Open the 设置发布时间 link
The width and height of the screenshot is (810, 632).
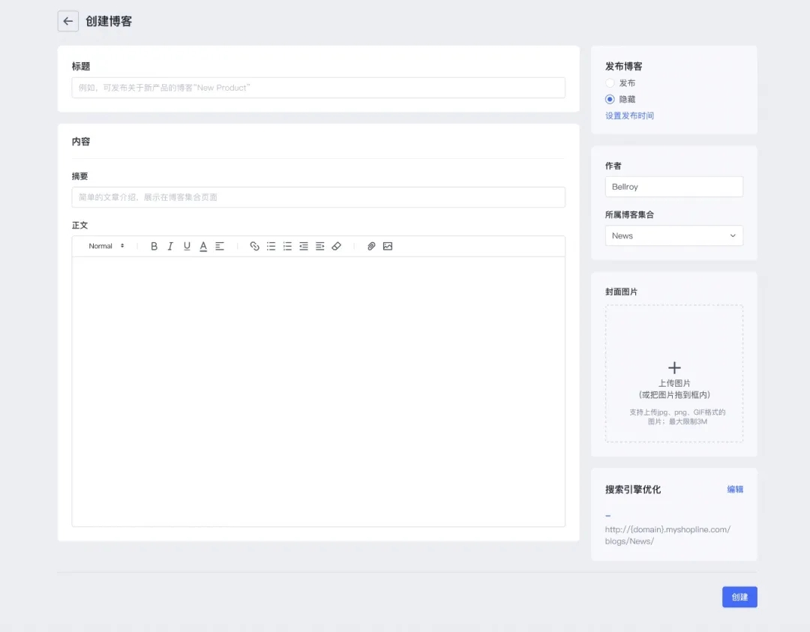629,115
